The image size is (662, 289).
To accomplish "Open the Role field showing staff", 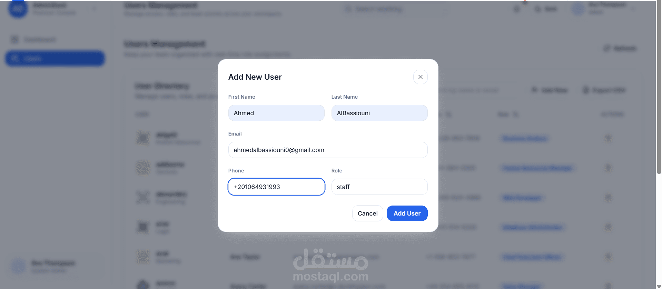I will point(379,187).
